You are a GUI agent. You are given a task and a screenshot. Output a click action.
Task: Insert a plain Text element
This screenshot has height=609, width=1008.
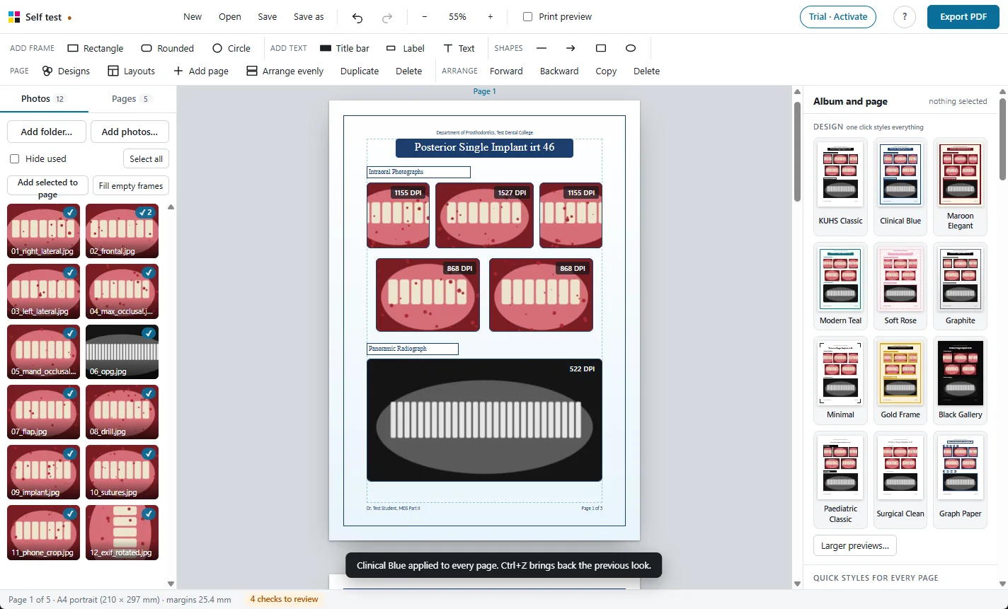click(x=459, y=48)
